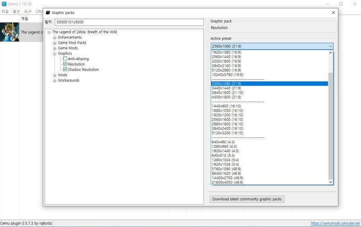This screenshot has width=361, height=227.
Task: Open the Active preset dropdown arrow
Action: [x=330, y=46]
